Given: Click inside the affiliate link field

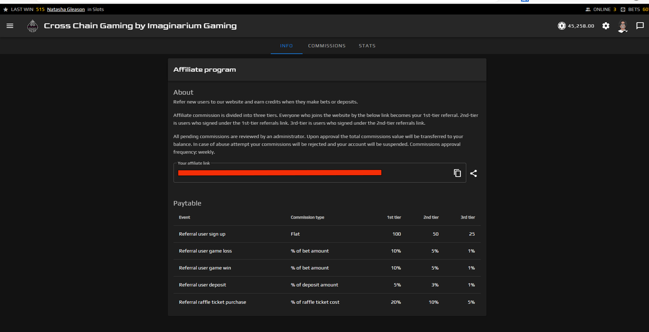Looking at the screenshot, I should (320, 173).
